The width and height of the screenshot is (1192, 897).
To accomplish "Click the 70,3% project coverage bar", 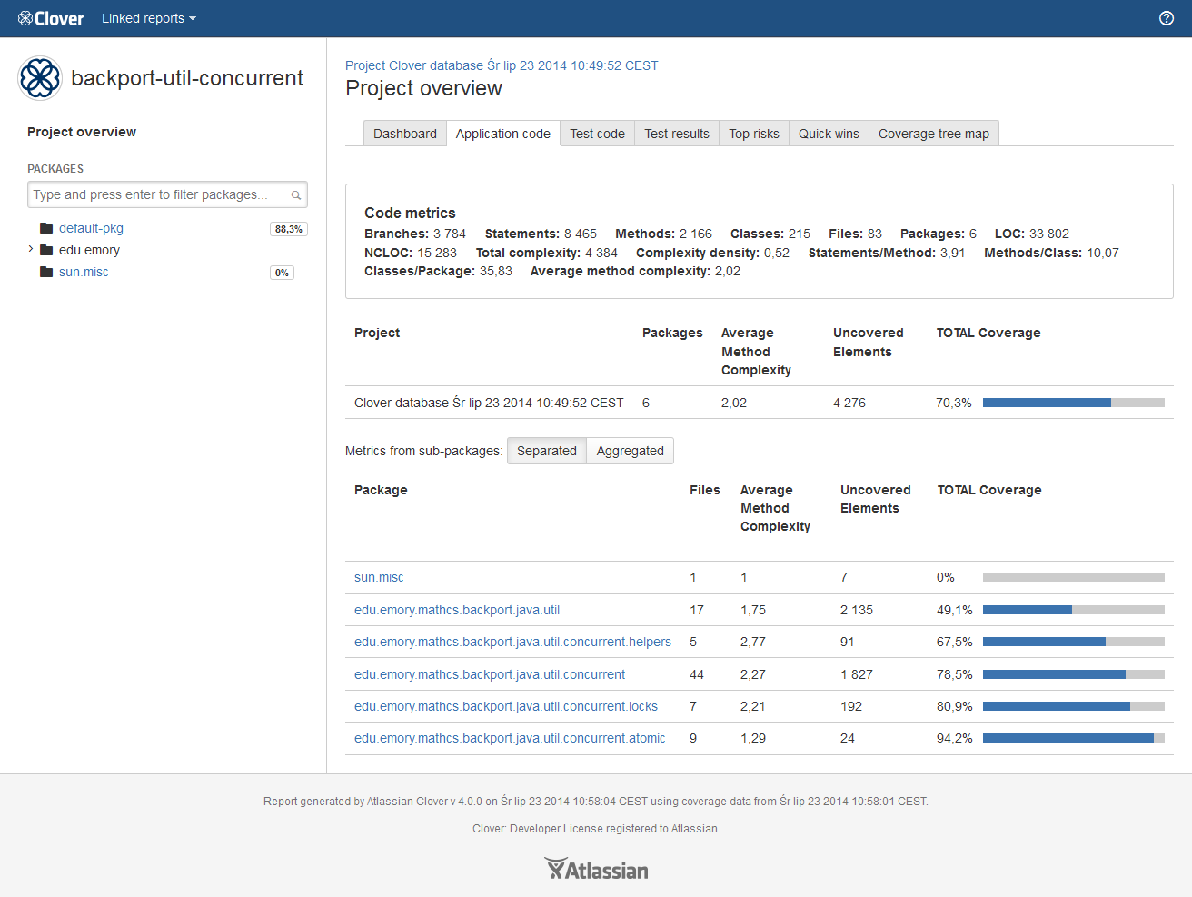I will [1073, 403].
